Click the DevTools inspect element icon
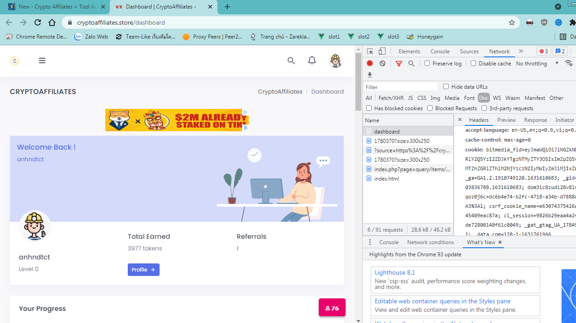The height and width of the screenshot is (323, 576). pyautogui.click(x=370, y=52)
